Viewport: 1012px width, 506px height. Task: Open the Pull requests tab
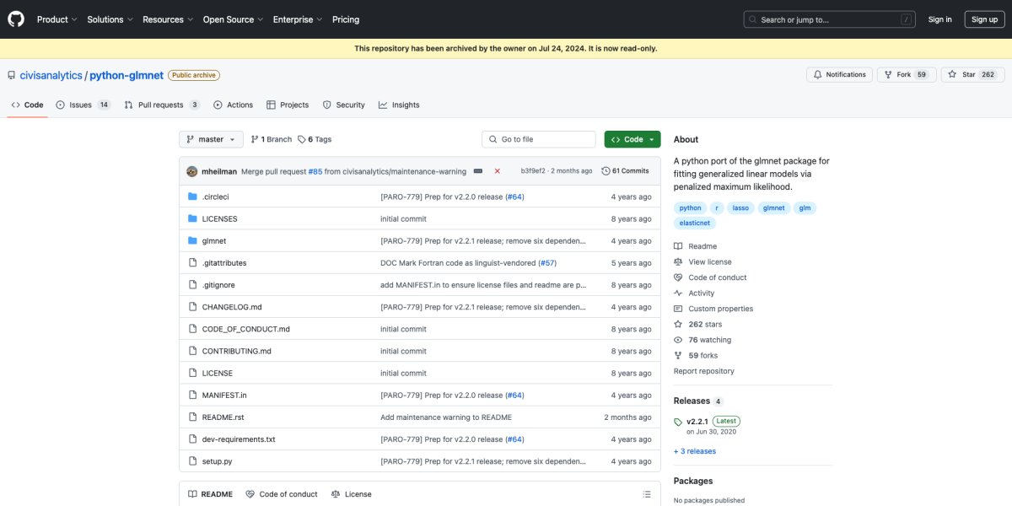coord(161,105)
